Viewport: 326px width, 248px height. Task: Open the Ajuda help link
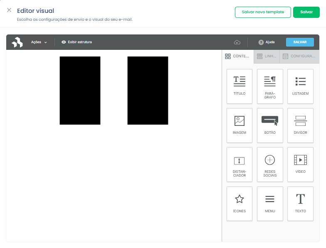click(267, 42)
